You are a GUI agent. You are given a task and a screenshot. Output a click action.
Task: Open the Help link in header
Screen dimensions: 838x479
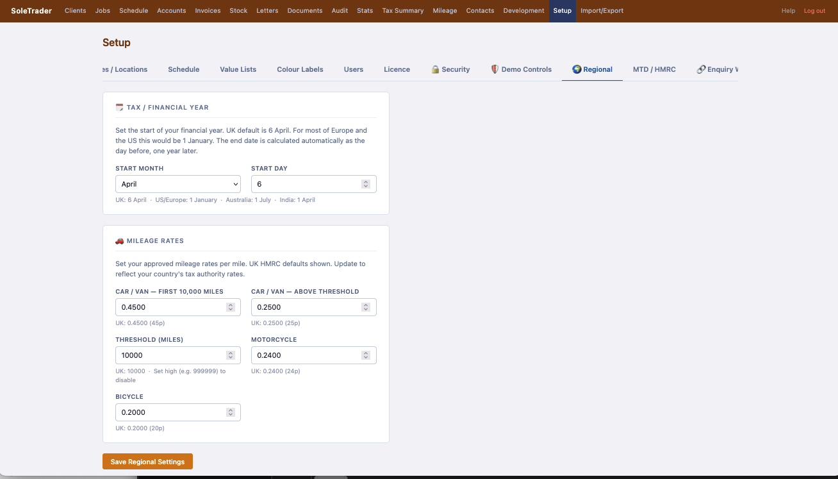pos(788,11)
